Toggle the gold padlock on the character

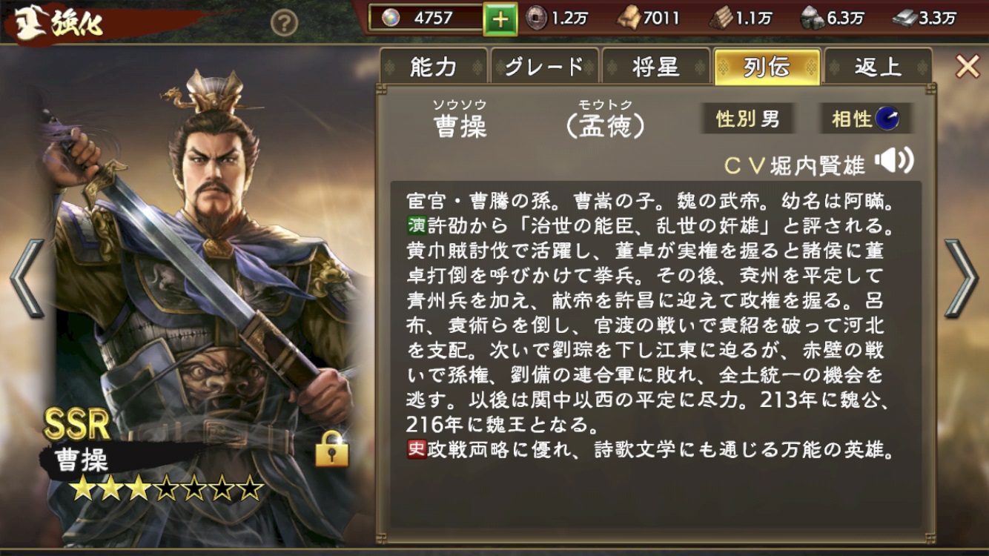[x=331, y=449]
